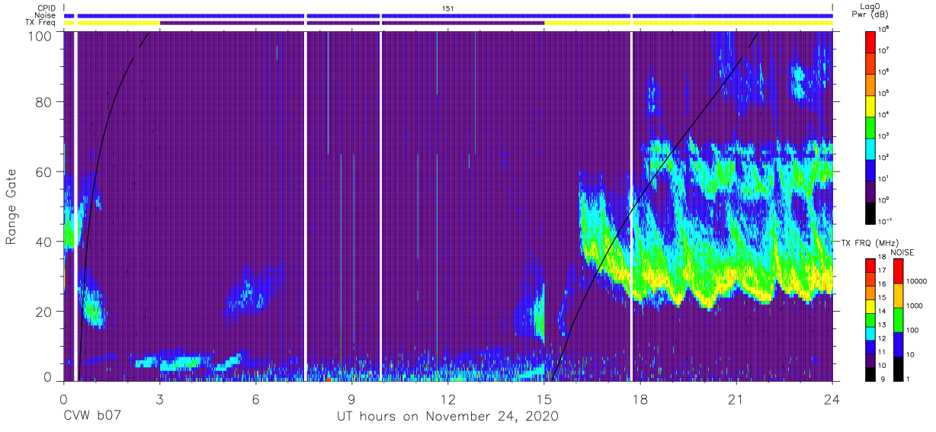Click the 40 range gate y-axis tick label
Viewport: 936px width, 432px height.
click(43, 242)
